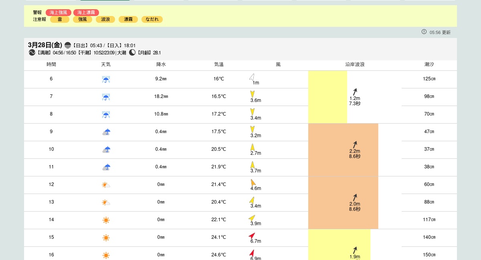Viewport: 481px width, 260px height.
Task: Click the orange wind arrow at 12時
Action: [x=253, y=183]
